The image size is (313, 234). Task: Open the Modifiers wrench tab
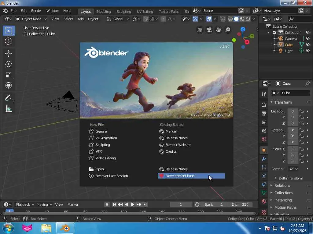pyautogui.click(x=264, y=159)
